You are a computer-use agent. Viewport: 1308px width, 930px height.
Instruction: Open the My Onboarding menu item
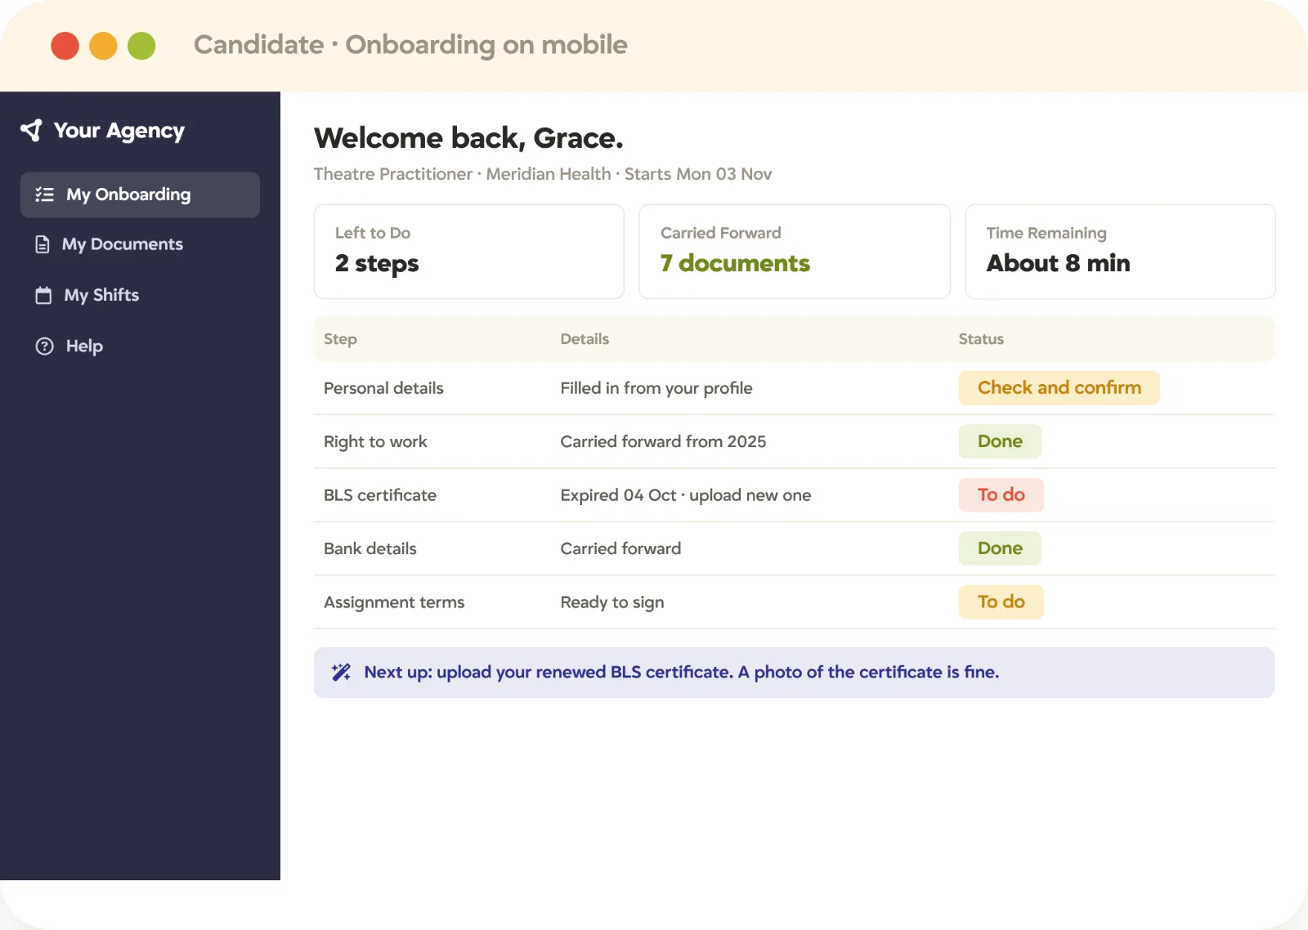tap(140, 194)
